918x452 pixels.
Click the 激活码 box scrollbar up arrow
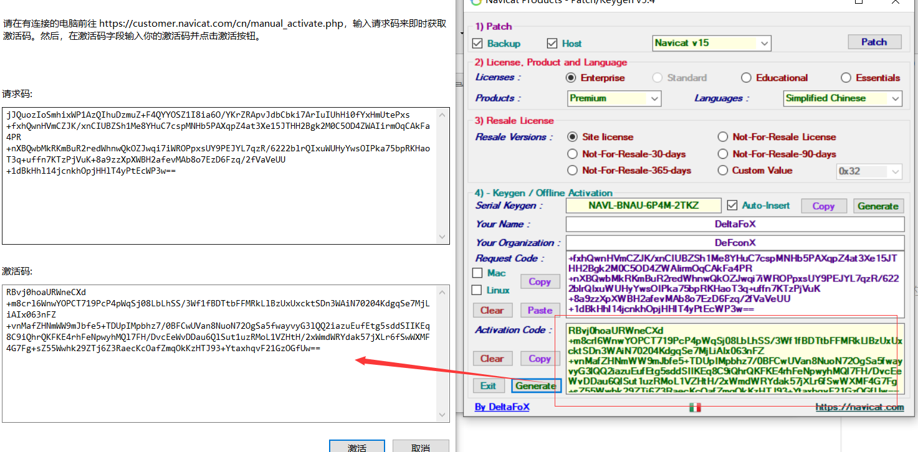tap(443, 292)
